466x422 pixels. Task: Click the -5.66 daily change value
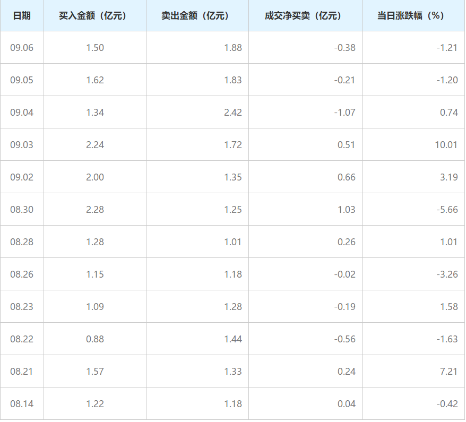447,210
